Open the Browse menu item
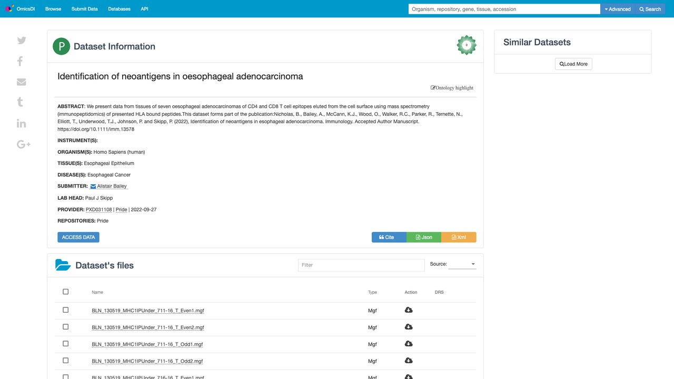This screenshot has height=379, width=674. click(53, 9)
